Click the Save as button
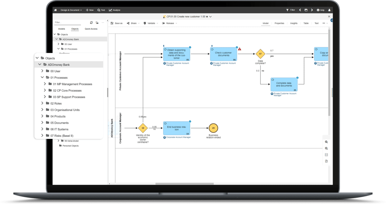This screenshot has height=204, width=386. [117, 23]
